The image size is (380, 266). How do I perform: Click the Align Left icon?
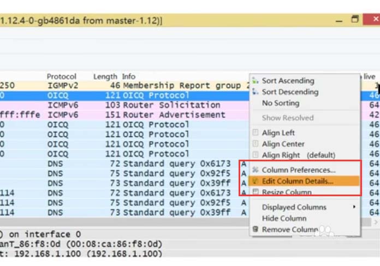point(255,132)
